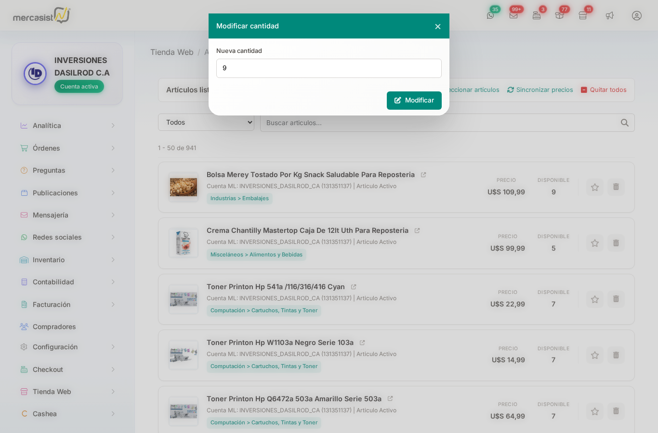Viewport: 658px width, 433px height.
Task: Open WhatsApp notifications showing 35 alerts
Action: coord(491,15)
